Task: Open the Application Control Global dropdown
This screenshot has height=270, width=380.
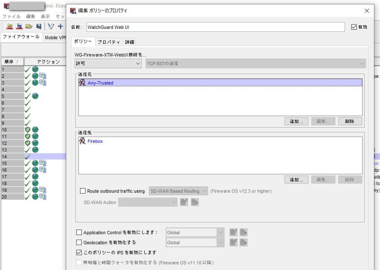Action: pos(195,232)
